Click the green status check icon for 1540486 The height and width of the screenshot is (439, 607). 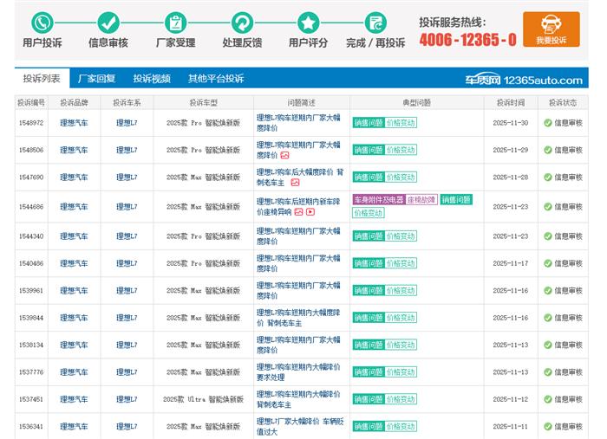[548, 263]
